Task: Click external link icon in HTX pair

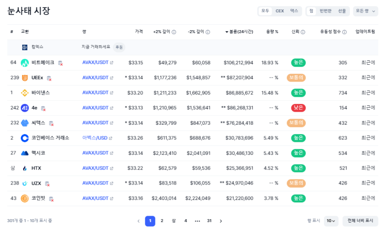Action: pos(111,168)
